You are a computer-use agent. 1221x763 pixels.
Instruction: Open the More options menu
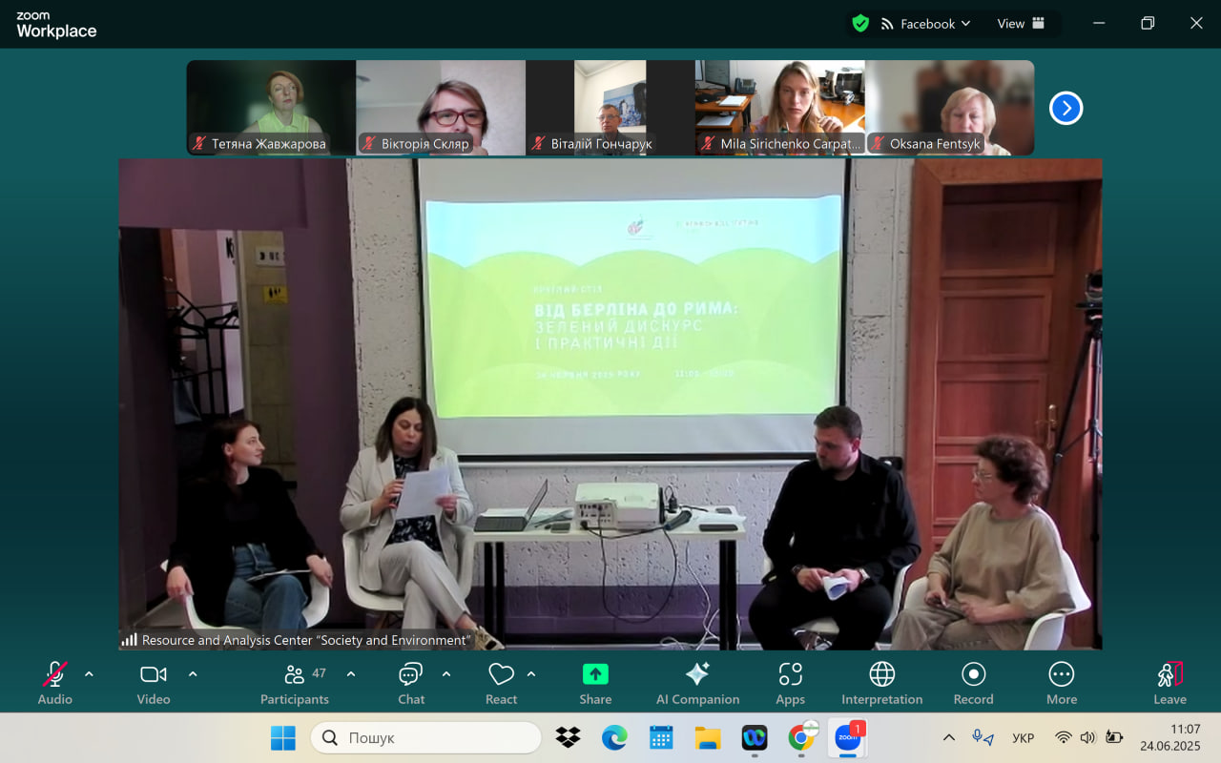pos(1061,675)
